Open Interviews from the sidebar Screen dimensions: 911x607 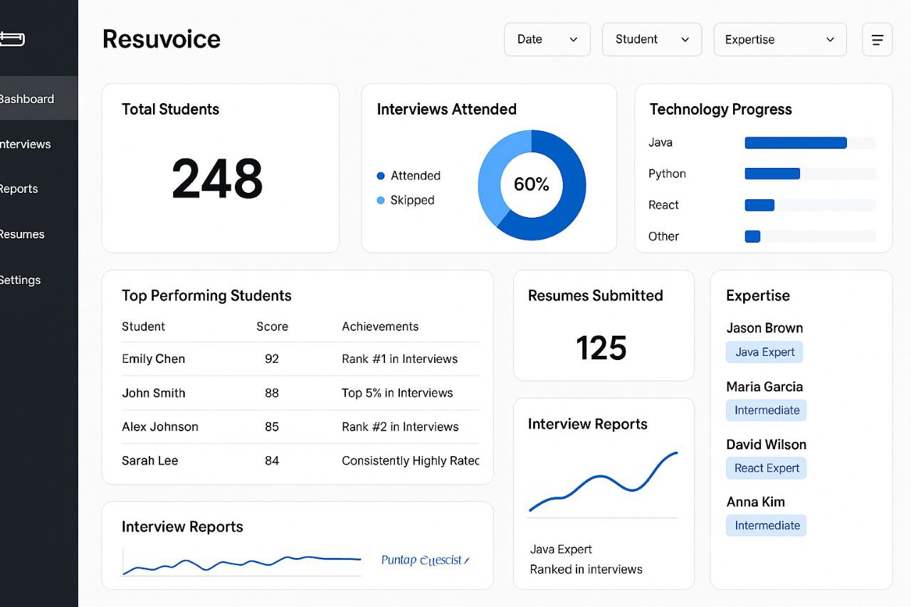pos(27,144)
